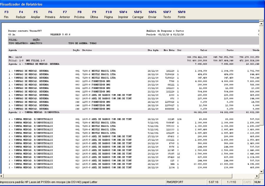Click the Nro Nota column header

169,50
